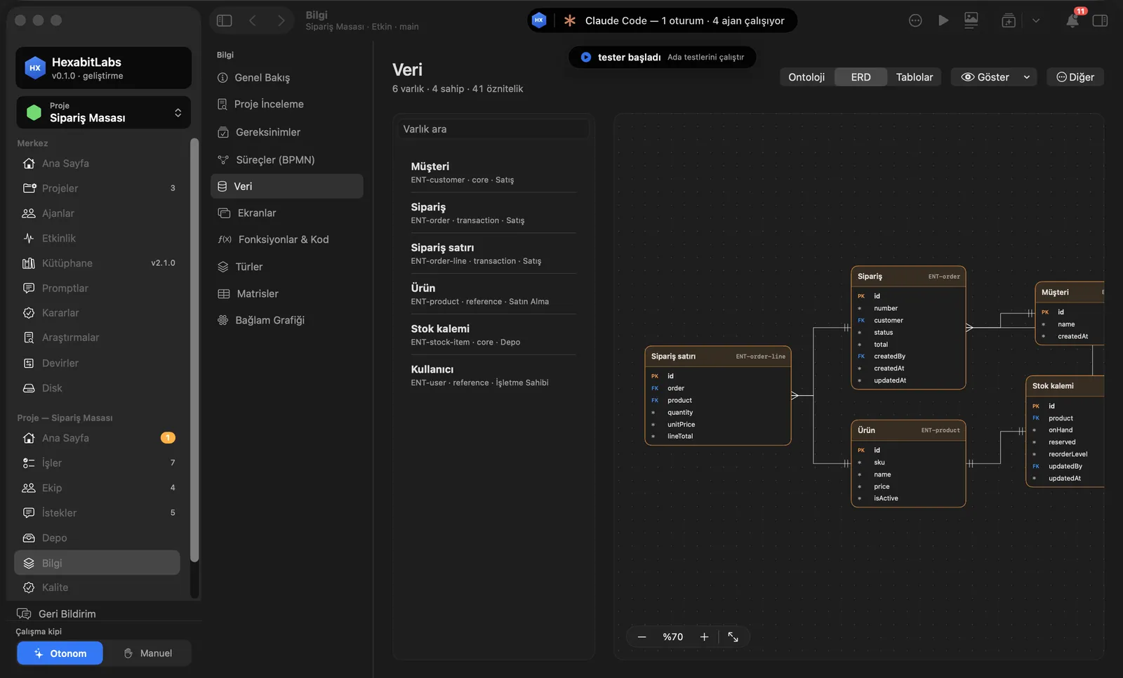Expand the dropdown chevron in top toolbar
Image resolution: width=1123 pixels, height=678 pixels.
[x=1036, y=20]
